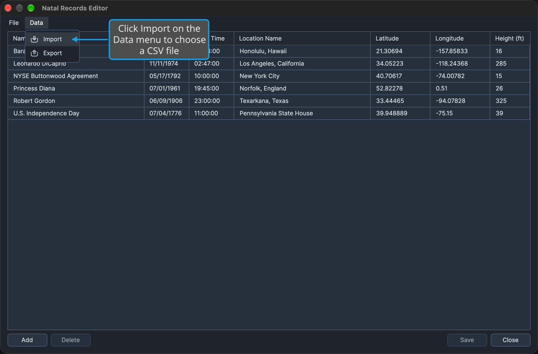
Task: Click the Honolulu, Hawaii location cell
Action: [302, 51]
